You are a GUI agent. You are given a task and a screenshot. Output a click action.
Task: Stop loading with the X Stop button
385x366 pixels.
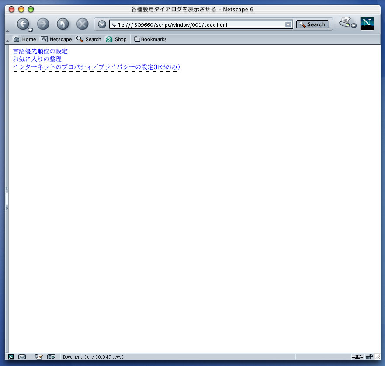click(82, 24)
